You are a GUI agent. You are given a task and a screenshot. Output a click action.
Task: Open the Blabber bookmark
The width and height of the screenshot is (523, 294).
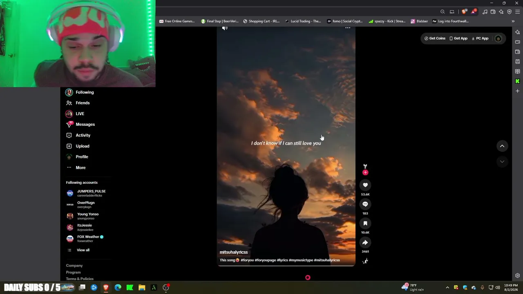coord(420,21)
